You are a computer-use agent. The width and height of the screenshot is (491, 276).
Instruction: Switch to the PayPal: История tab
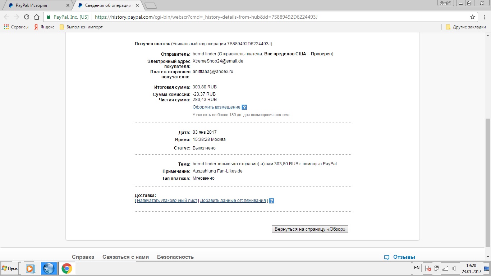36,5
